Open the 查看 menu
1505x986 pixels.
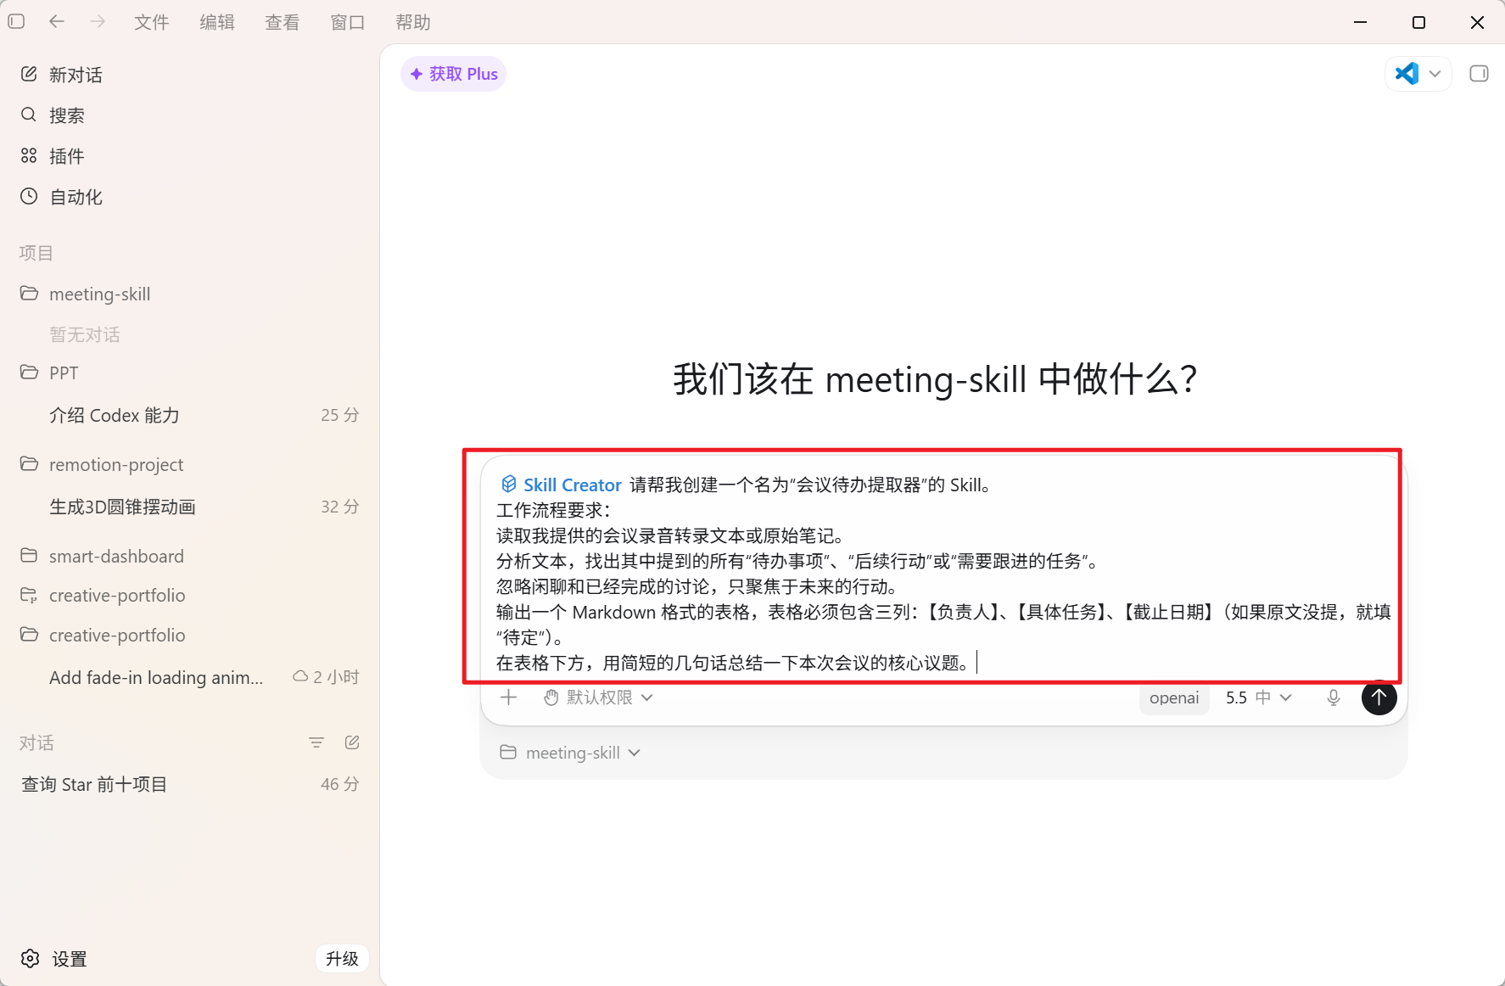coord(283,22)
